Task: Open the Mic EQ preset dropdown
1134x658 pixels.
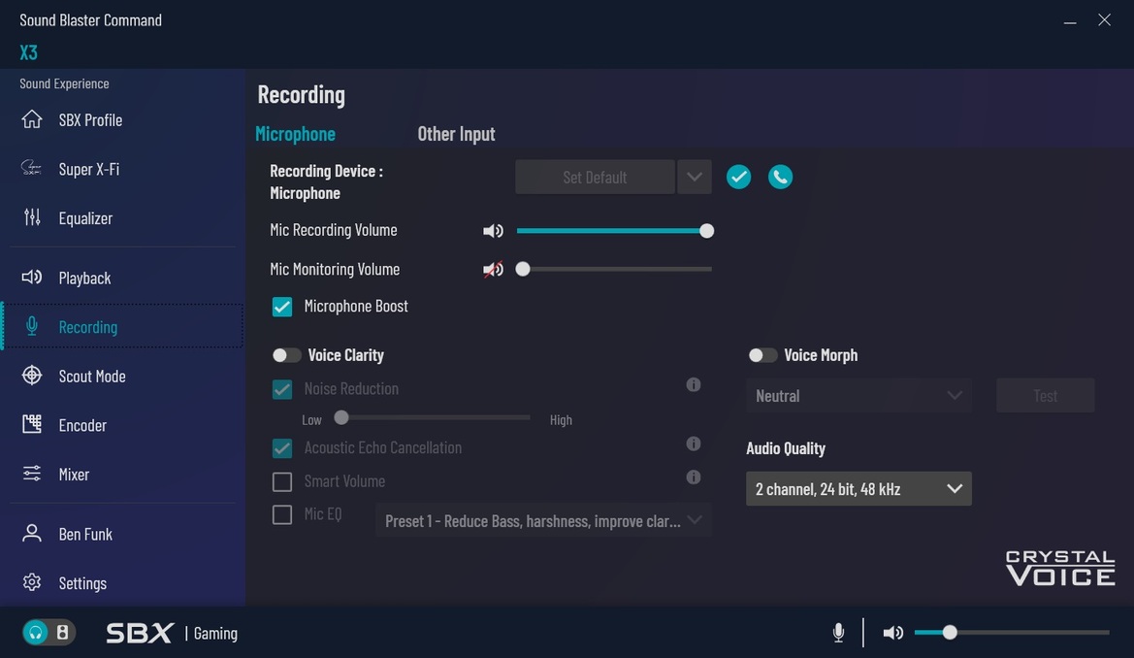Action: pyautogui.click(x=543, y=520)
